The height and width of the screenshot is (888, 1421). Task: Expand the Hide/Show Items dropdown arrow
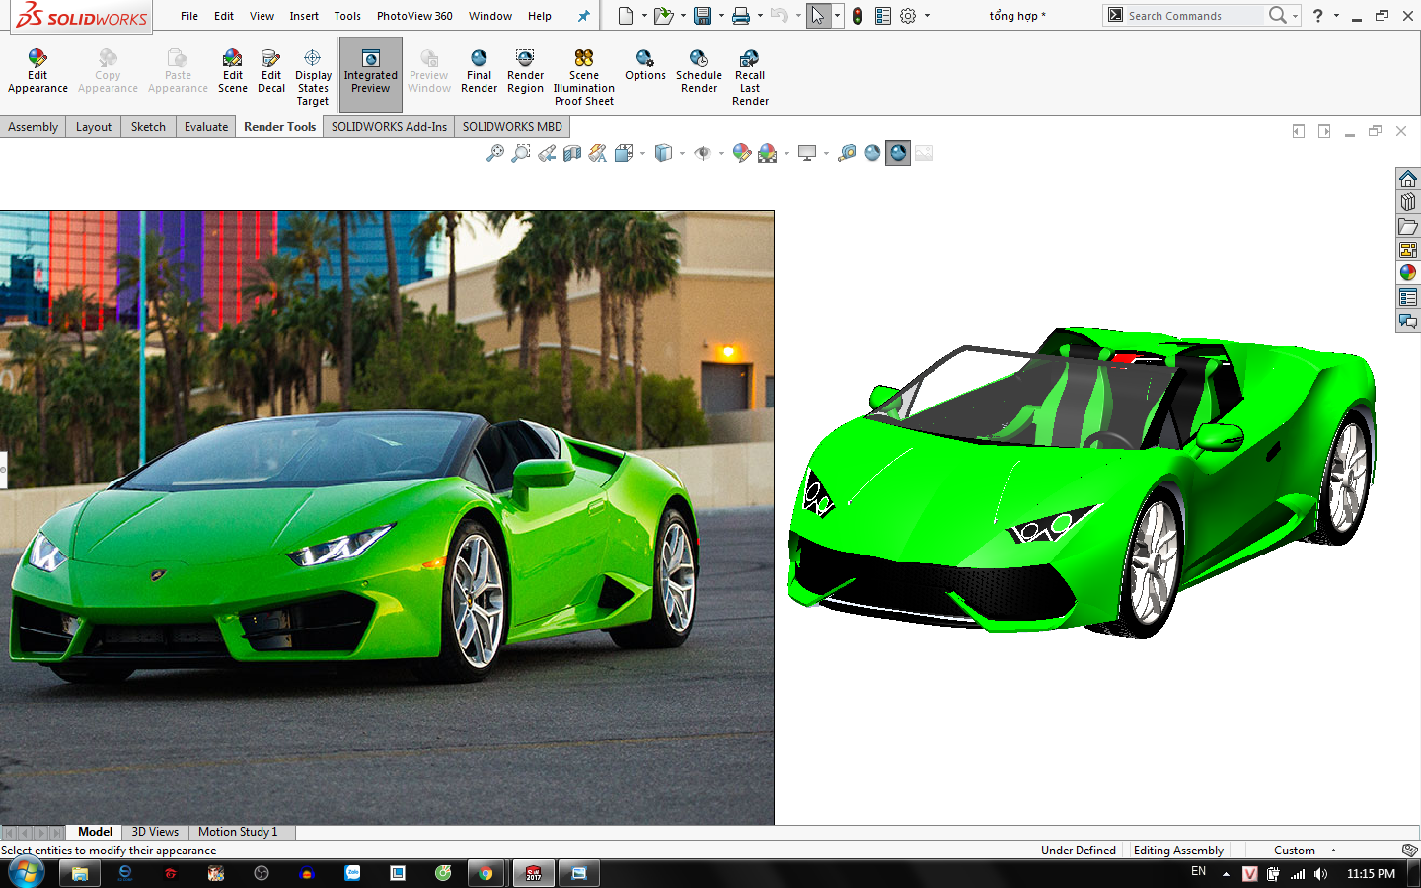tap(721, 153)
